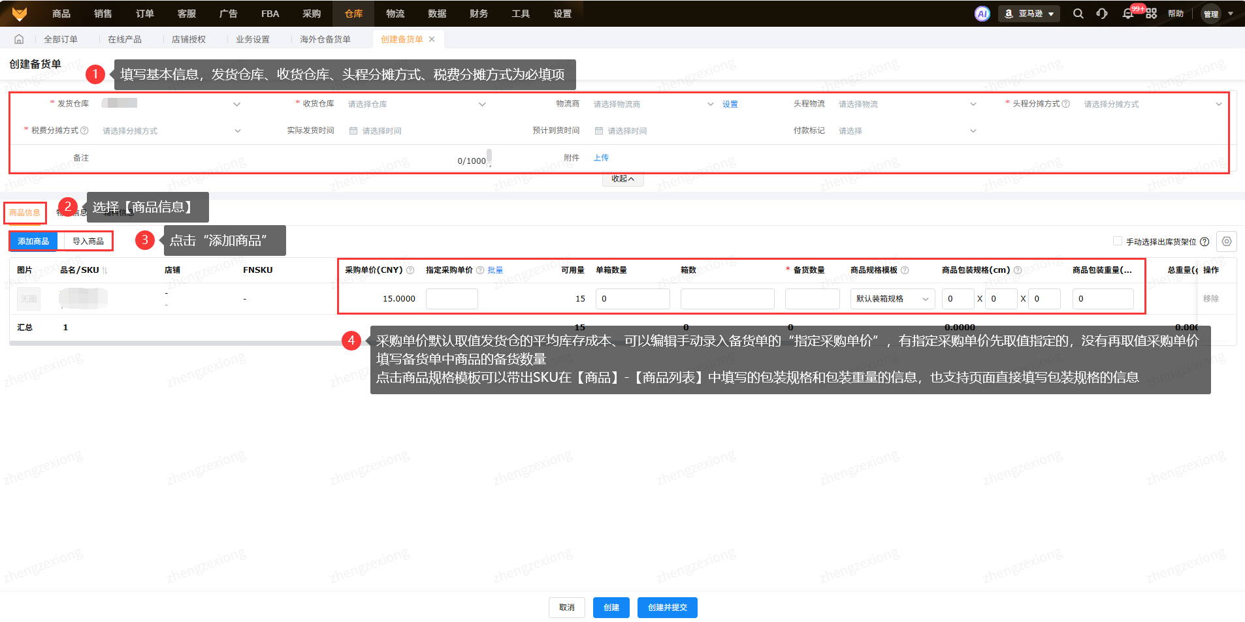The image size is (1245, 622).
Task: Open the 仓库 top menu
Action: coord(353,14)
